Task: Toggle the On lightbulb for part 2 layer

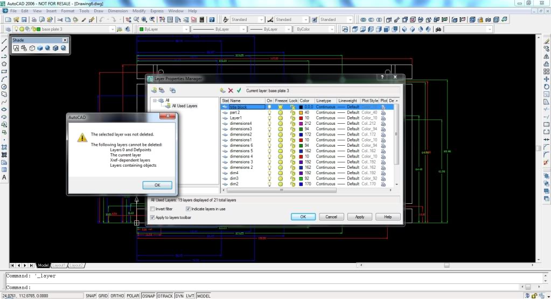Action: (269, 112)
